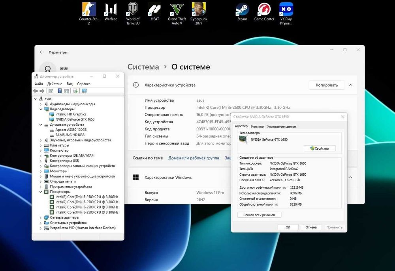The width and height of the screenshot is (395, 271).
Task: Collapse Процессоры node
Action: click(41, 192)
